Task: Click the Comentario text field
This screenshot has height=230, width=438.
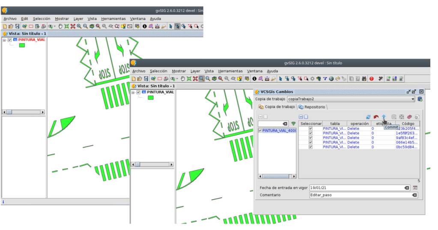Action: click(360, 195)
